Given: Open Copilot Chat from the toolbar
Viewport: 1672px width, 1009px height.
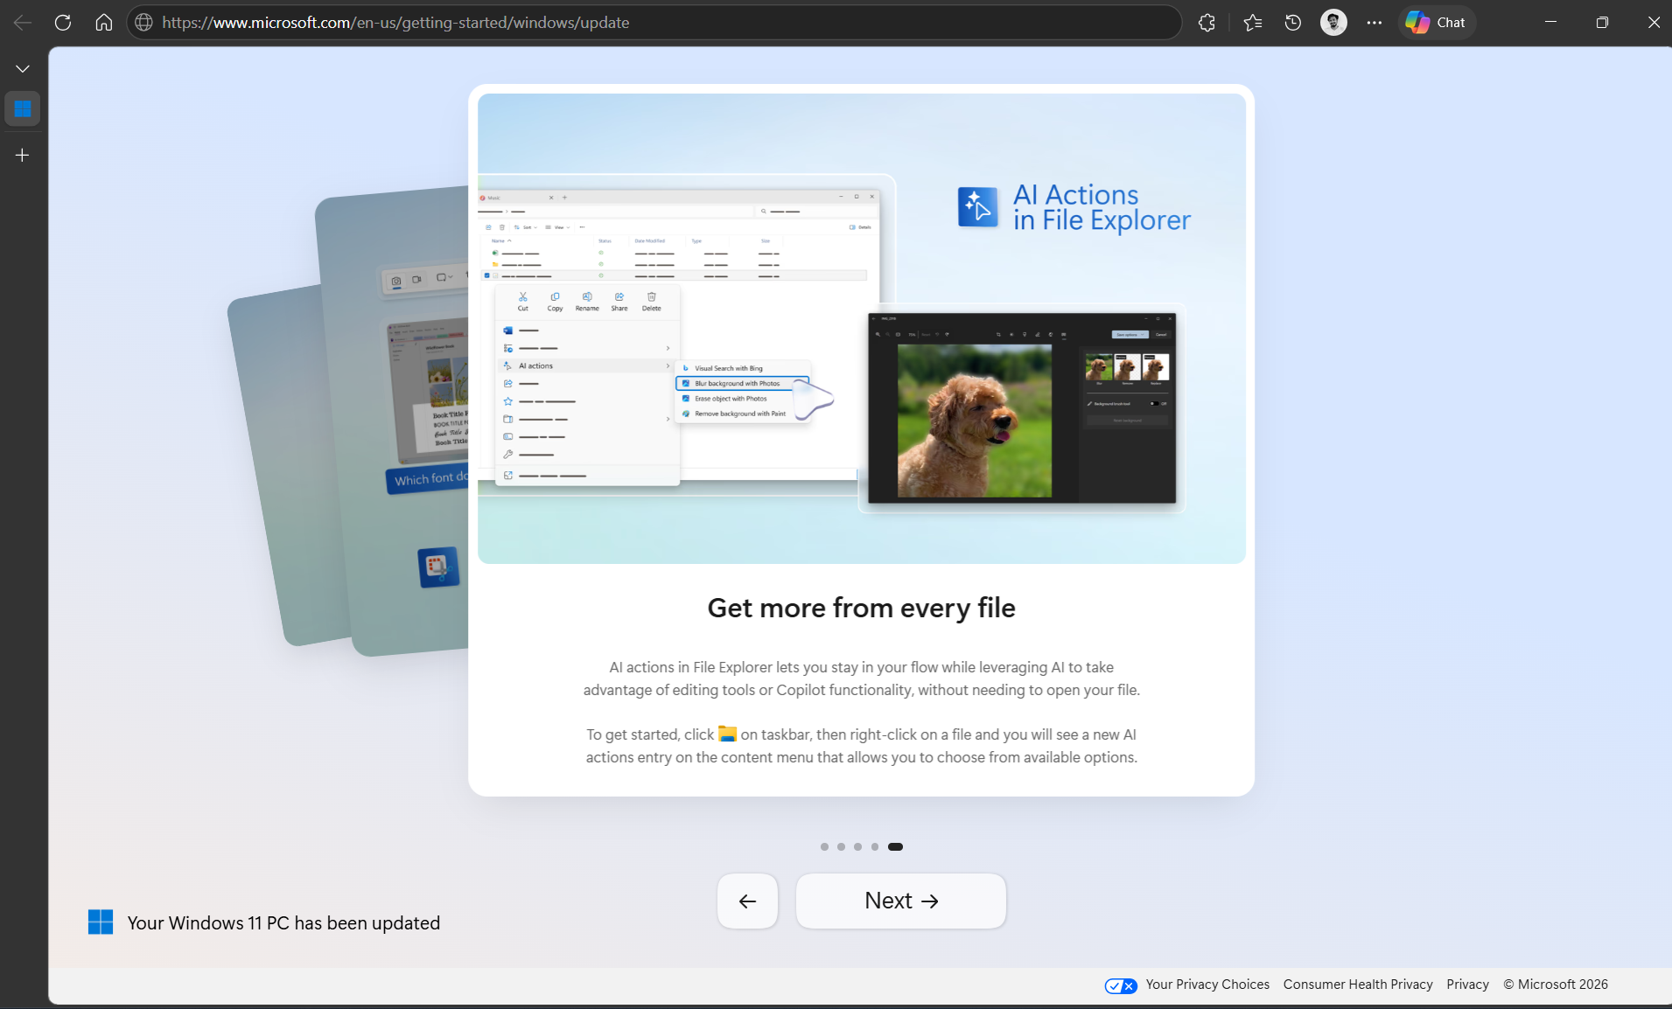Looking at the screenshot, I should tap(1436, 22).
